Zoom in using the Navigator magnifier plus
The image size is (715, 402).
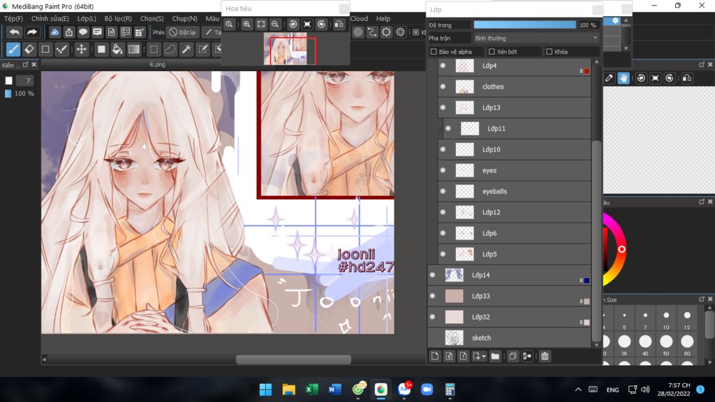(x=246, y=24)
